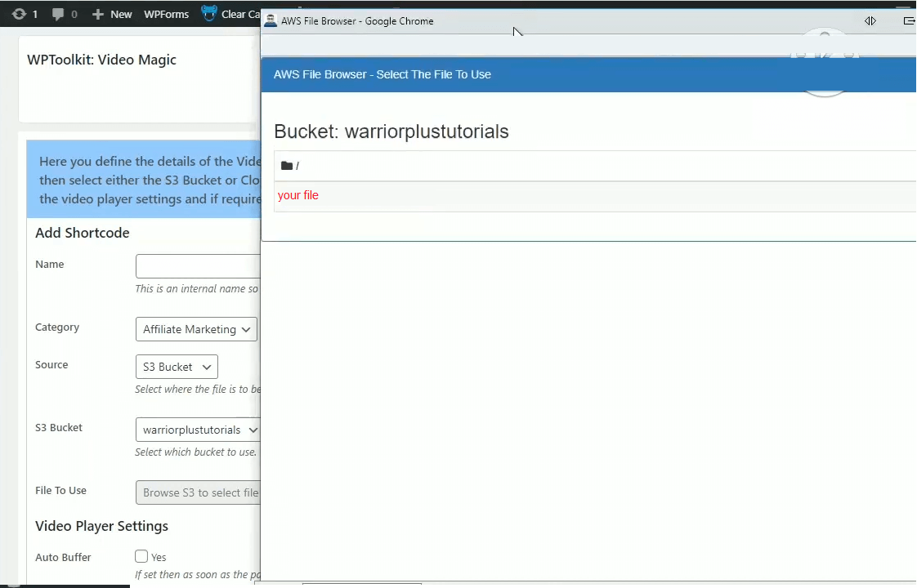This screenshot has height=588, width=917.
Task: Click the code-view arrows icon in Chrome title bar
Action: tap(870, 21)
